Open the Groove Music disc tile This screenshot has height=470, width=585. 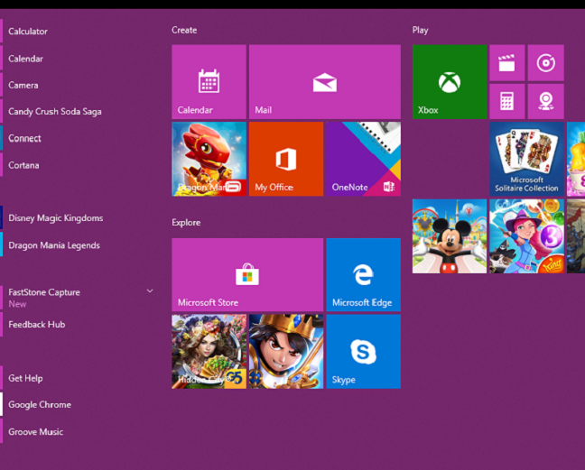tap(546, 62)
